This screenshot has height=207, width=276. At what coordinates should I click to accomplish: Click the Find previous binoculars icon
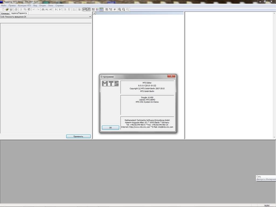point(51,9)
